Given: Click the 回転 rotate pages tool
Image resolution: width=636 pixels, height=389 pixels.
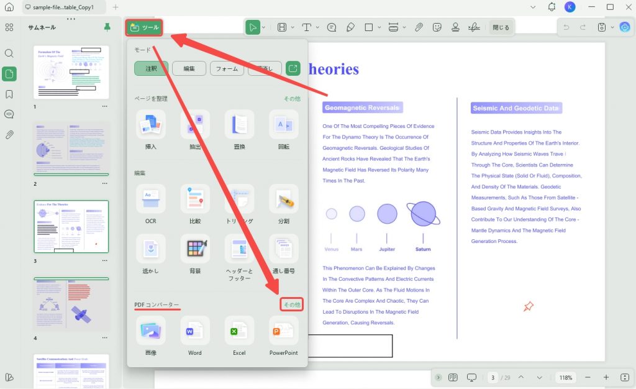Looking at the screenshot, I should pyautogui.click(x=283, y=130).
